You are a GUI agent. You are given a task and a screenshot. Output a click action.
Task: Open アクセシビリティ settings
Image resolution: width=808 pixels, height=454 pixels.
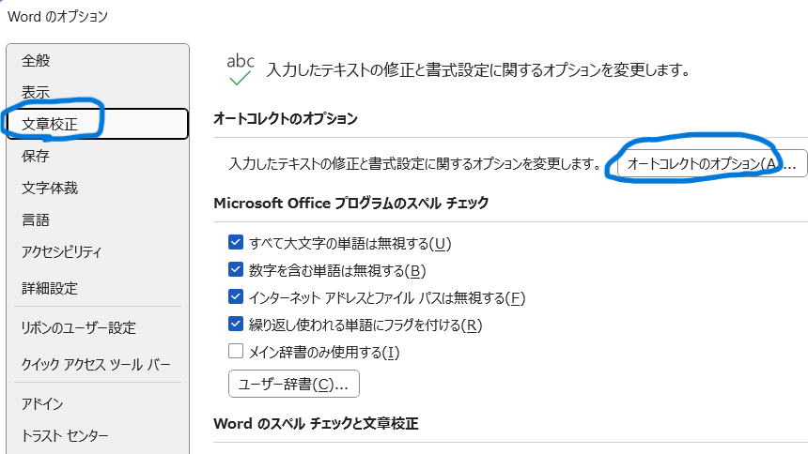62,251
